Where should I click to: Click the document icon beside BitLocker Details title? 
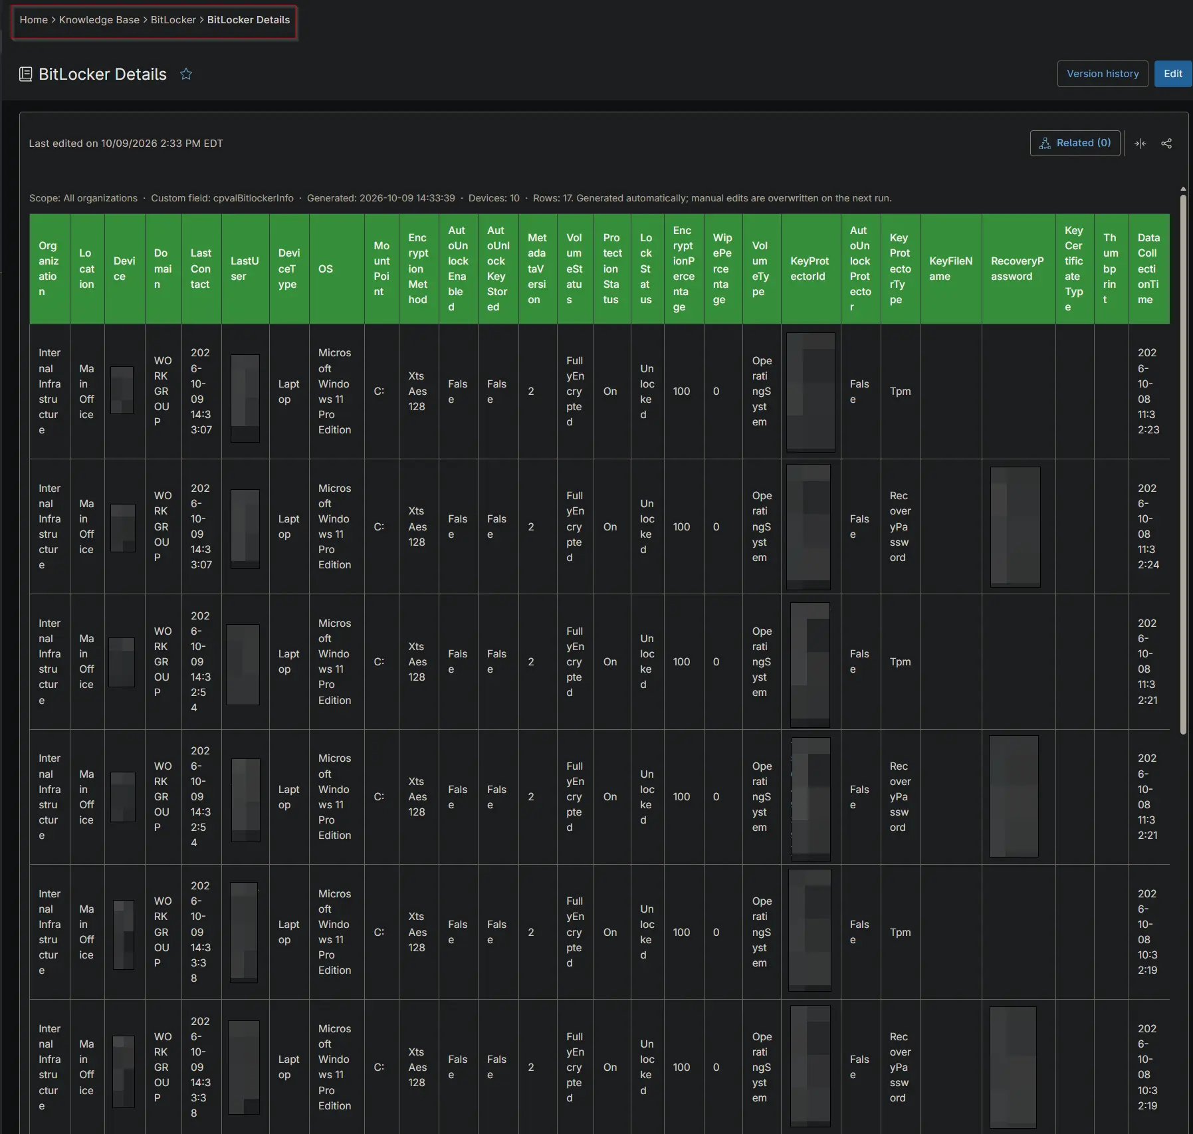click(x=25, y=74)
